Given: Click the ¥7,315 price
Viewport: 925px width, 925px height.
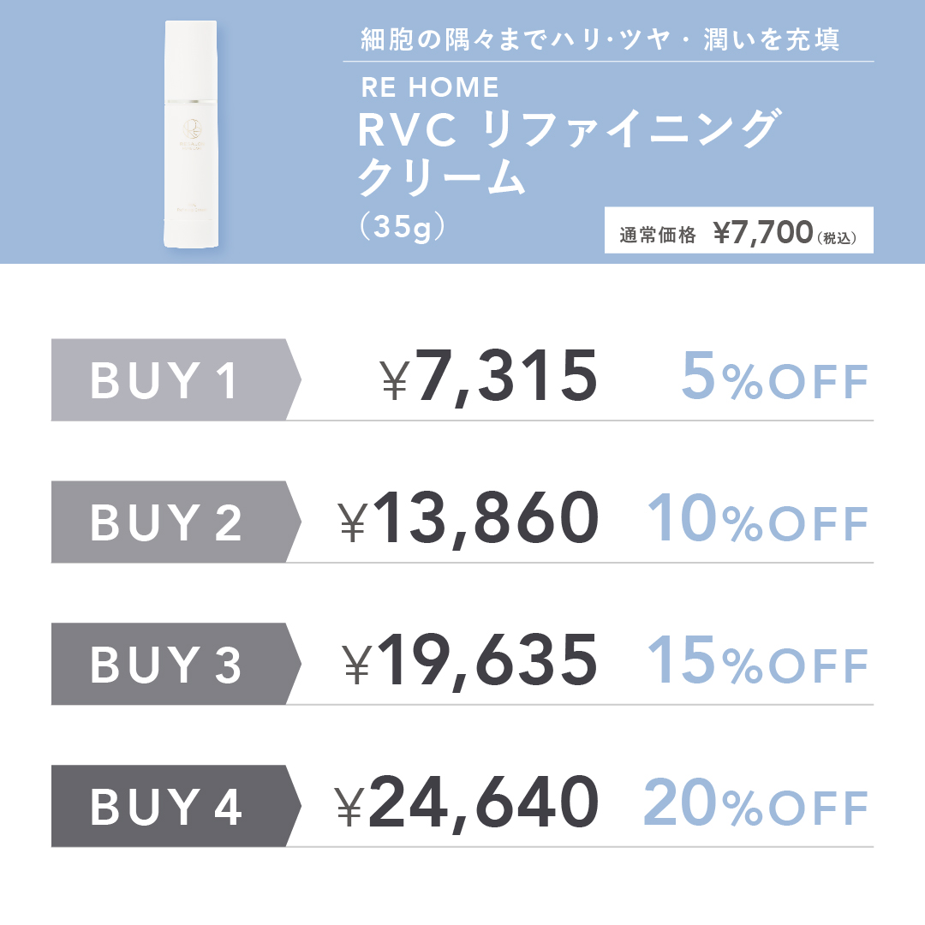Looking at the screenshot, I should pyautogui.click(x=489, y=377).
